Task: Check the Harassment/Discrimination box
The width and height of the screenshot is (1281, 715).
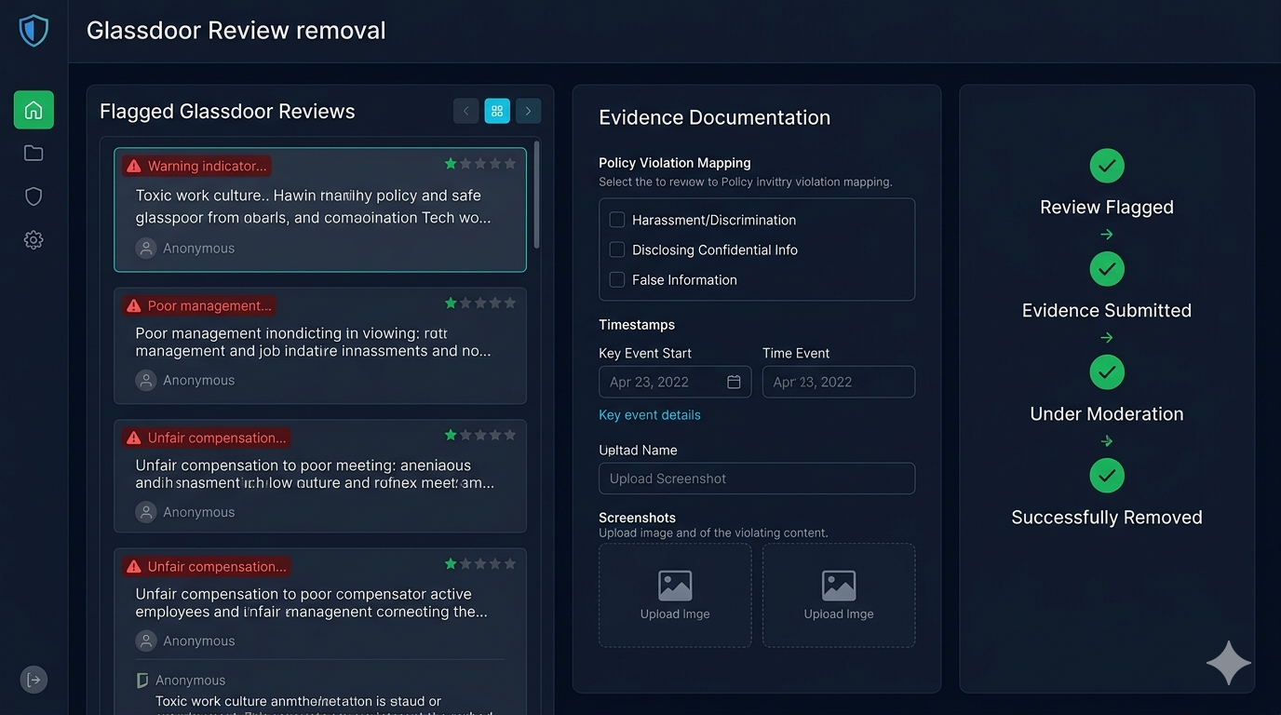Action: pyautogui.click(x=616, y=220)
